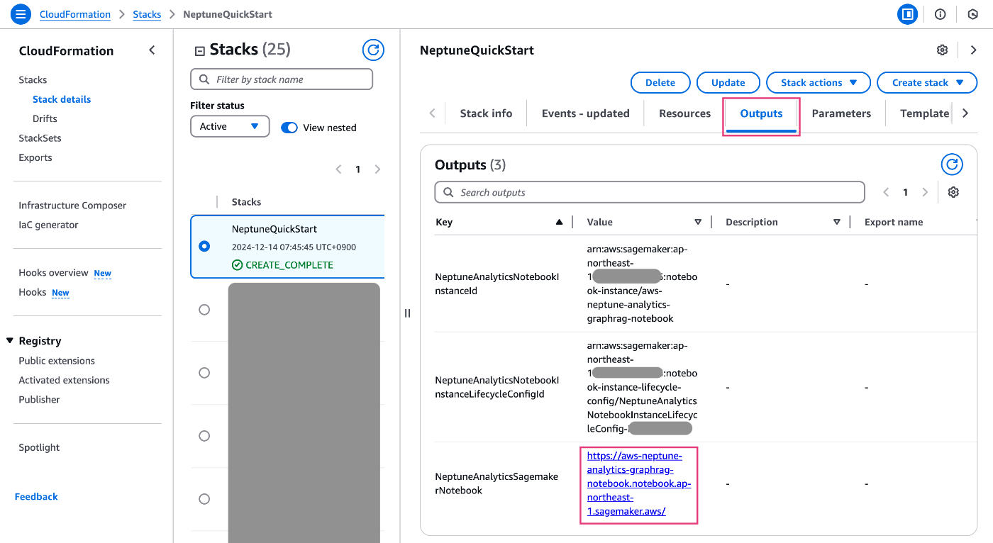Viewport: 993px width, 543px height.
Task: Open the Neptune SageMaker notebook URL
Action: pyautogui.click(x=638, y=483)
